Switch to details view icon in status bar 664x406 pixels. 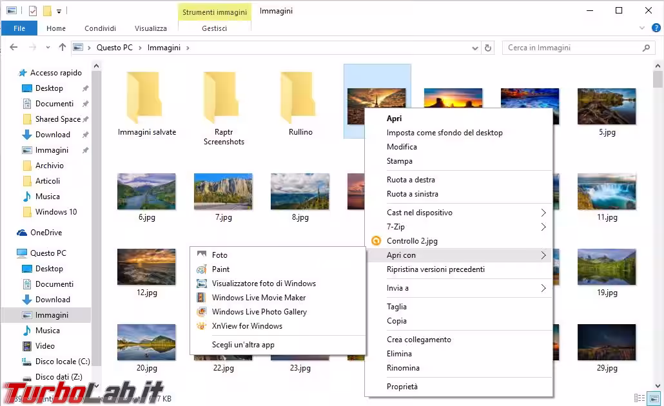(x=640, y=398)
